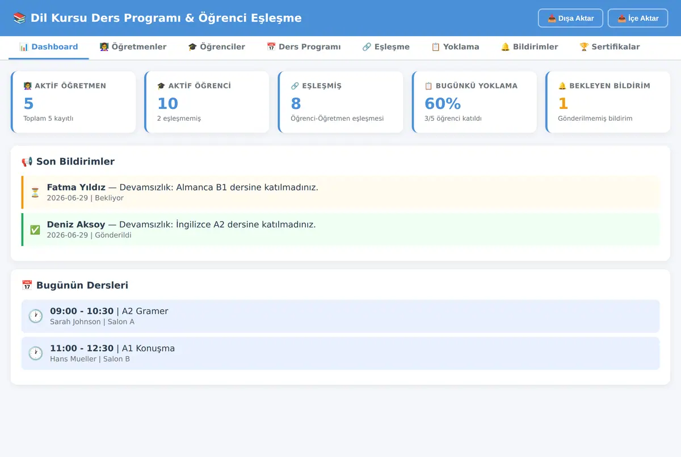The height and width of the screenshot is (457, 681).
Task: Click the "Toplam 5 kayıtlı" text
Action: tap(48, 119)
